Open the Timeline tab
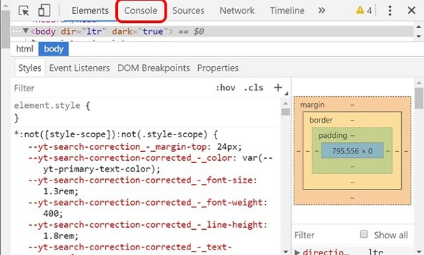This screenshot has width=424, height=255. pos(287,10)
